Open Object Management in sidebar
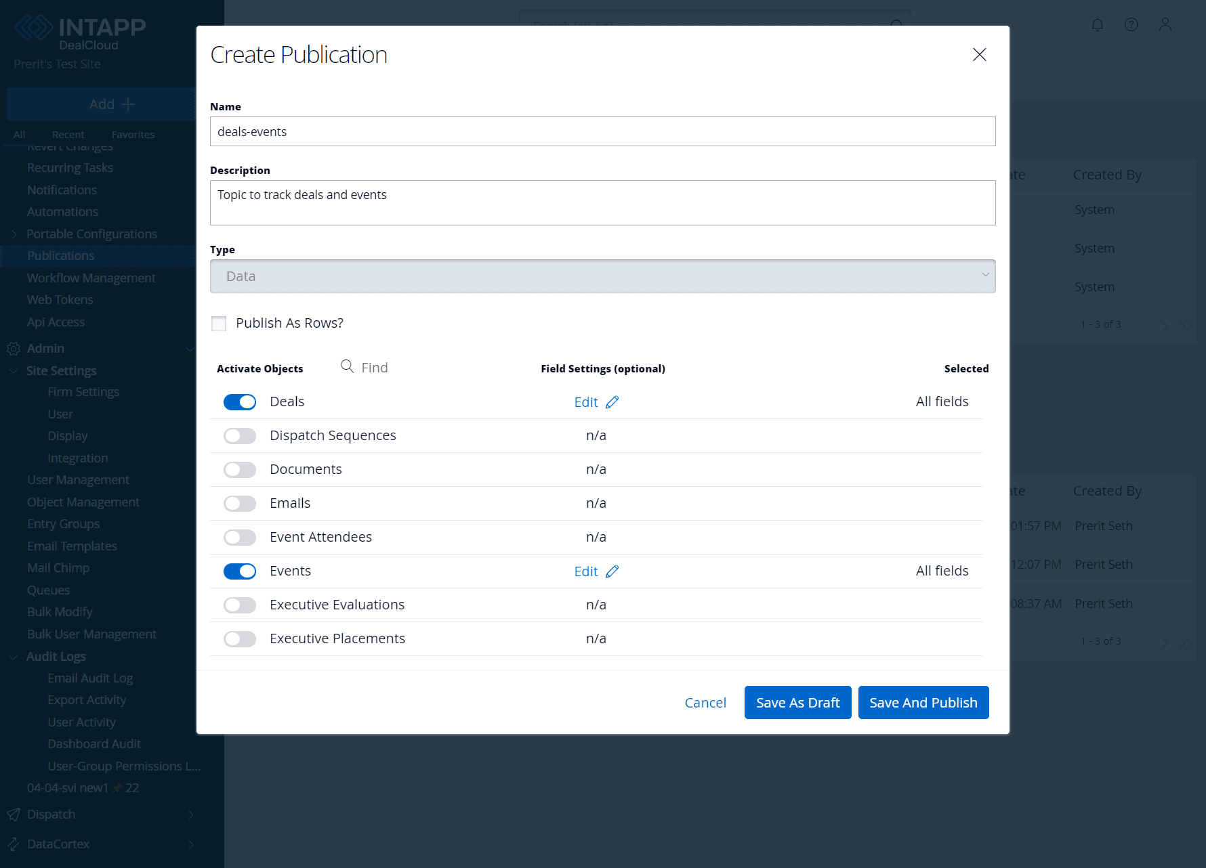 pos(83,502)
